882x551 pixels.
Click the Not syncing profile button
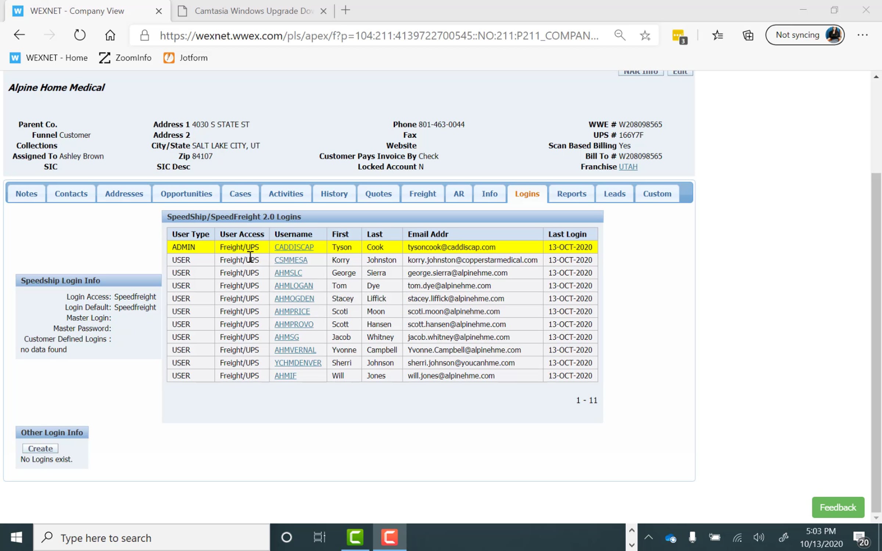coord(805,35)
